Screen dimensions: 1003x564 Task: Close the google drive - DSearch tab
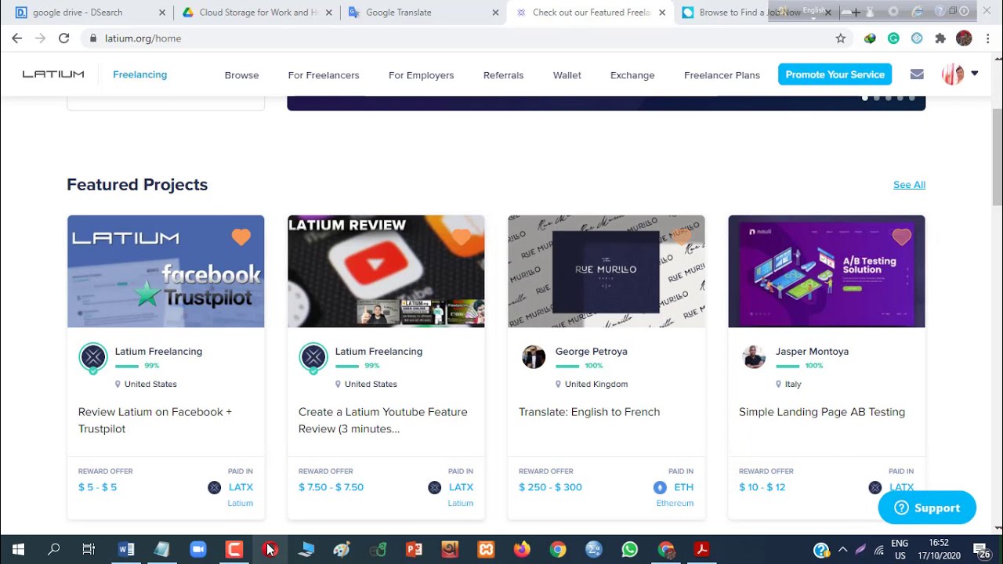162,13
